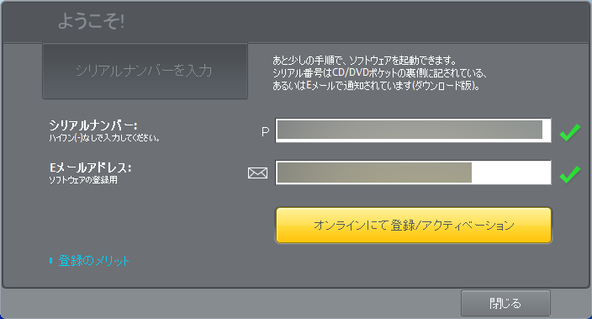This screenshot has width=592, height=319.
Task: Click the Eメールアドレス input field
Action: point(414,173)
